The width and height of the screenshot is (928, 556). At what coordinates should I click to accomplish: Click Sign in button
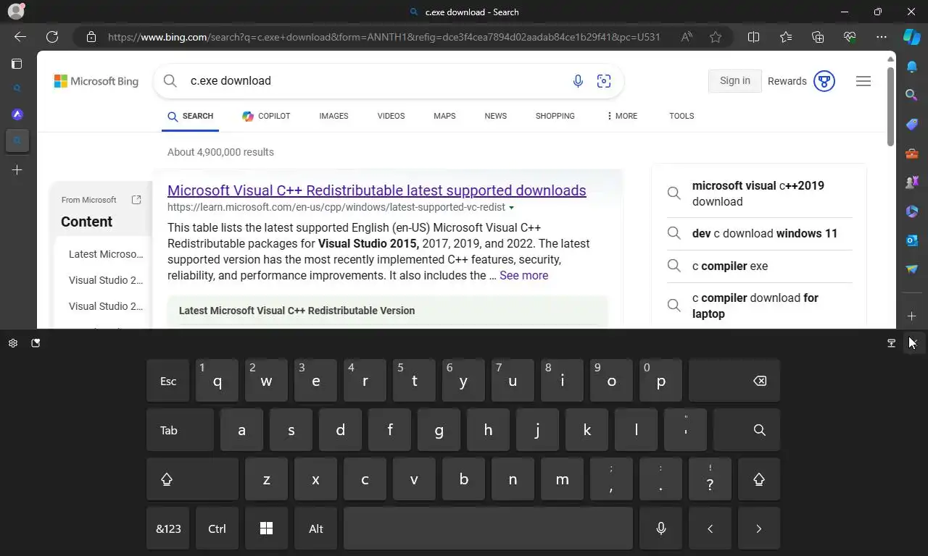tap(734, 81)
